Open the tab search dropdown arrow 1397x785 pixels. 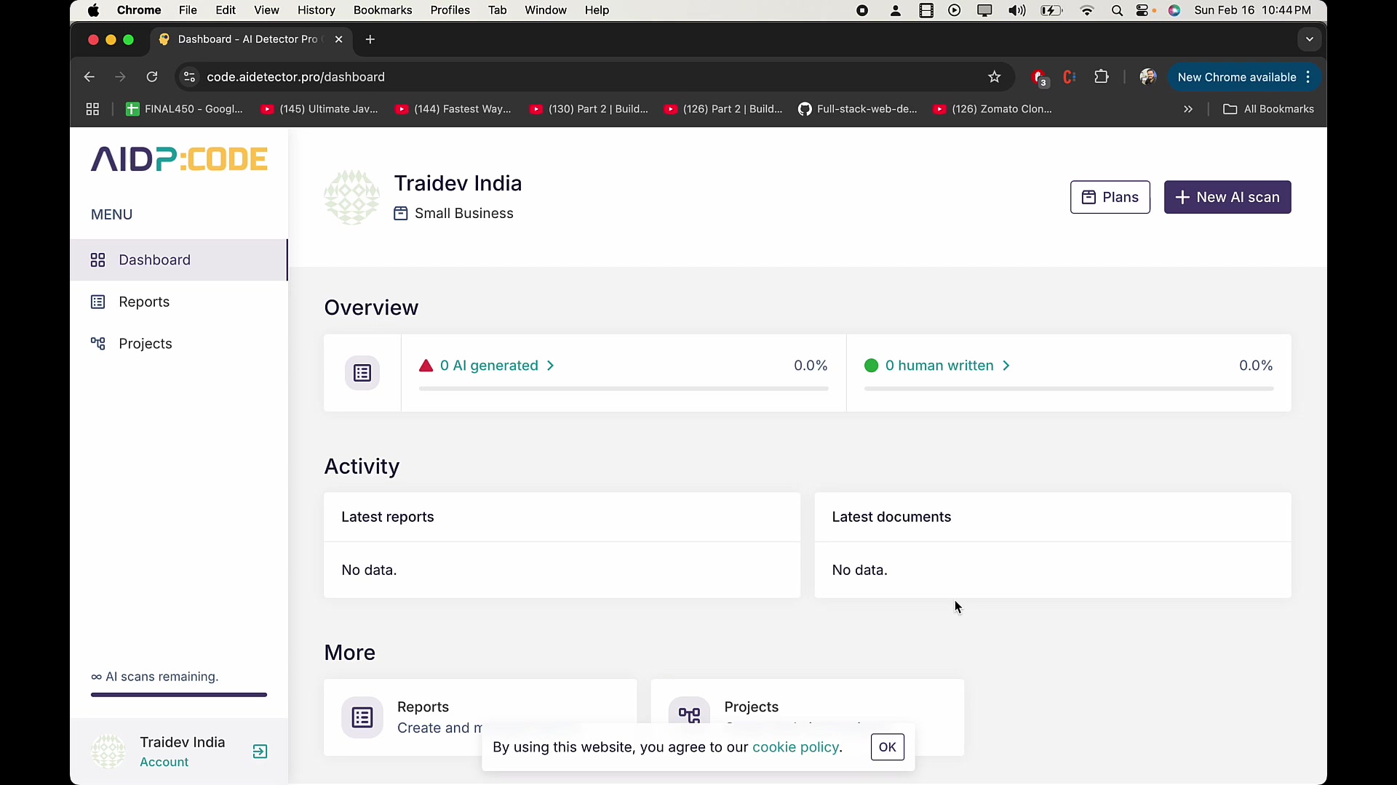pos(1309,39)
